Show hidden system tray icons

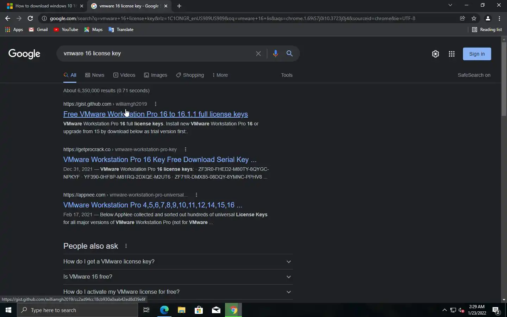pyautogui.click(x=444, y=310)
